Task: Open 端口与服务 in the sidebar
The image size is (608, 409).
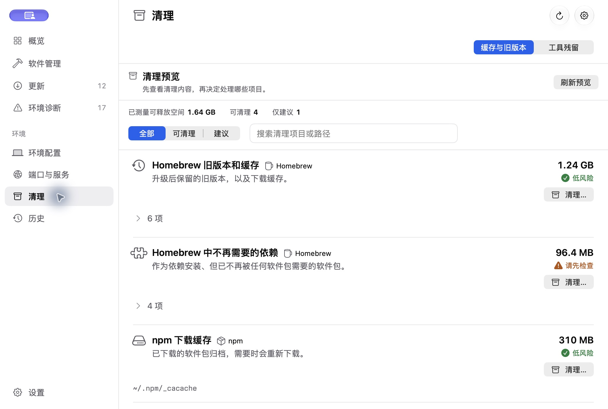Action: point(59,175)
